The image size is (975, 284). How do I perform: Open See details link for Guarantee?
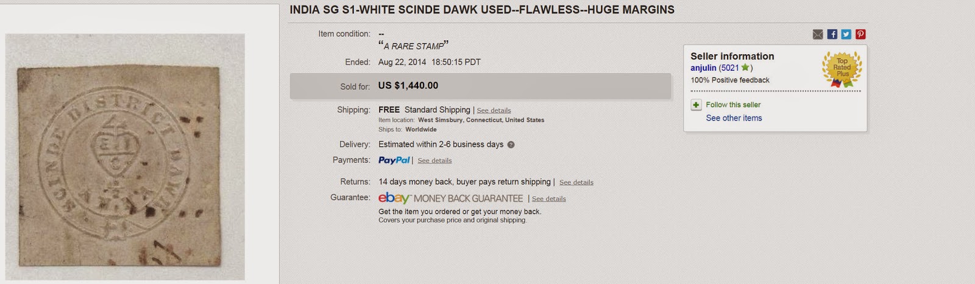548,199
